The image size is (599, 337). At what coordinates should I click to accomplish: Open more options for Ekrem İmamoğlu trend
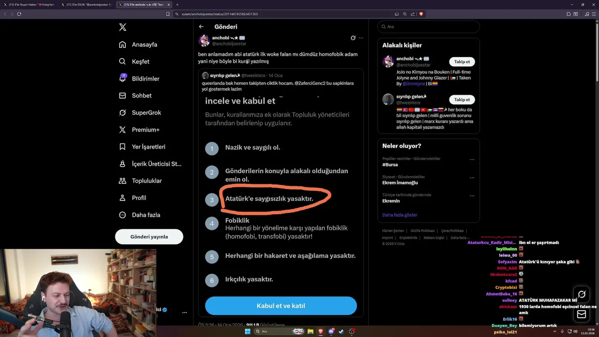[x=472, y=178]
